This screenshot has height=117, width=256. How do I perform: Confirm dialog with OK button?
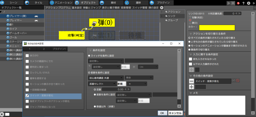click(x=162, y=113)
